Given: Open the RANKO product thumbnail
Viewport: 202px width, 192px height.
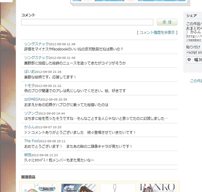Looking at the screenshot, I should 157,188.
